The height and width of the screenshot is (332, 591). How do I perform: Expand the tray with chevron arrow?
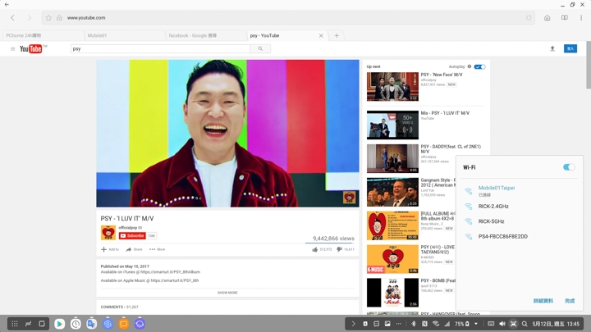pyautogui.click(x=353, y=324)
